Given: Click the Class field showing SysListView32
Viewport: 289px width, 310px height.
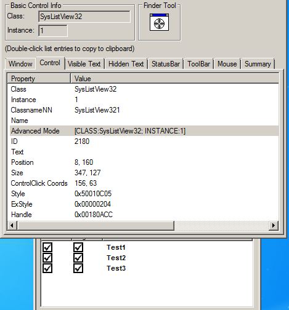Looking at the screenshot, I should click(x=84, y=17).
